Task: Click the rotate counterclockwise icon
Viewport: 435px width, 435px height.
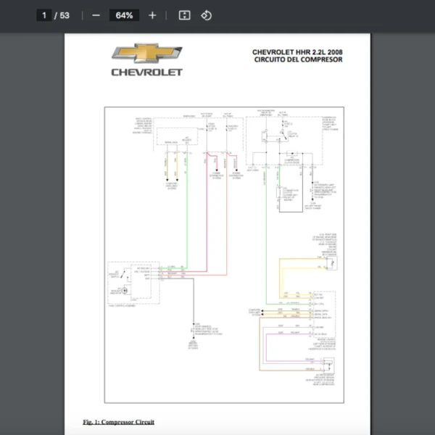Action: pos(206,15)
